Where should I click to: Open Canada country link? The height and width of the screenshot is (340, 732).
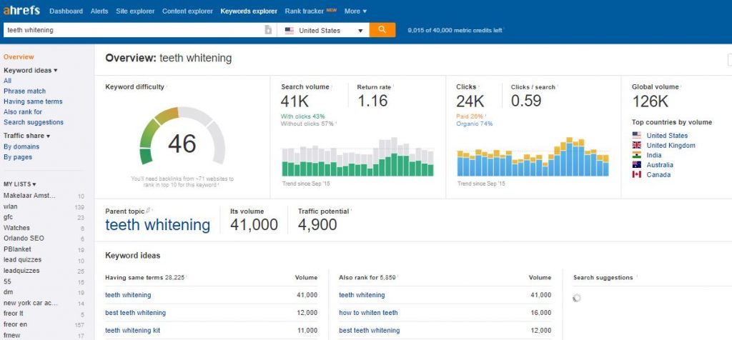[658, 174]
